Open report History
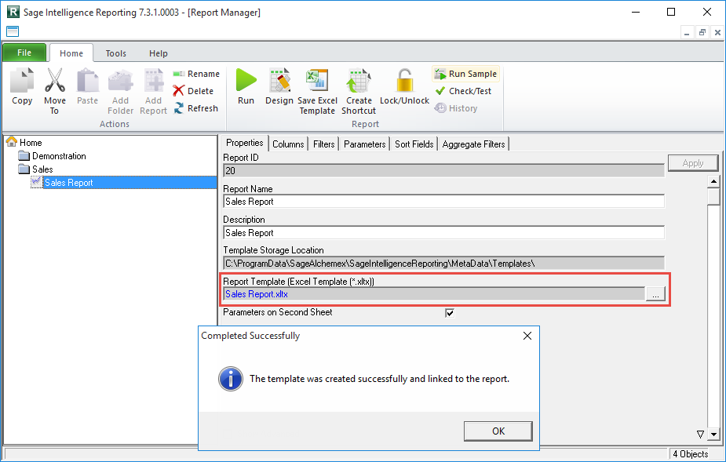This screenshot has height=462, width=726. [x=456, y=108]
